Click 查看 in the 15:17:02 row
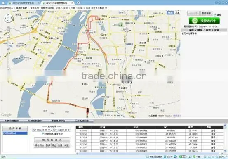The width and height of the screenshot is (228, 159). pos(213,144)
